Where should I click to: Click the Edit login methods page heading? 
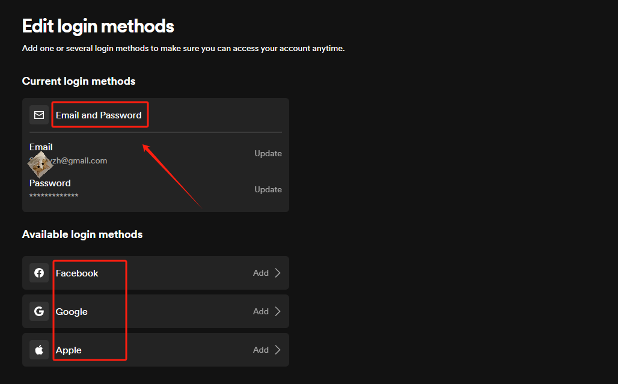pyautogui.click(x=98, y=26)
